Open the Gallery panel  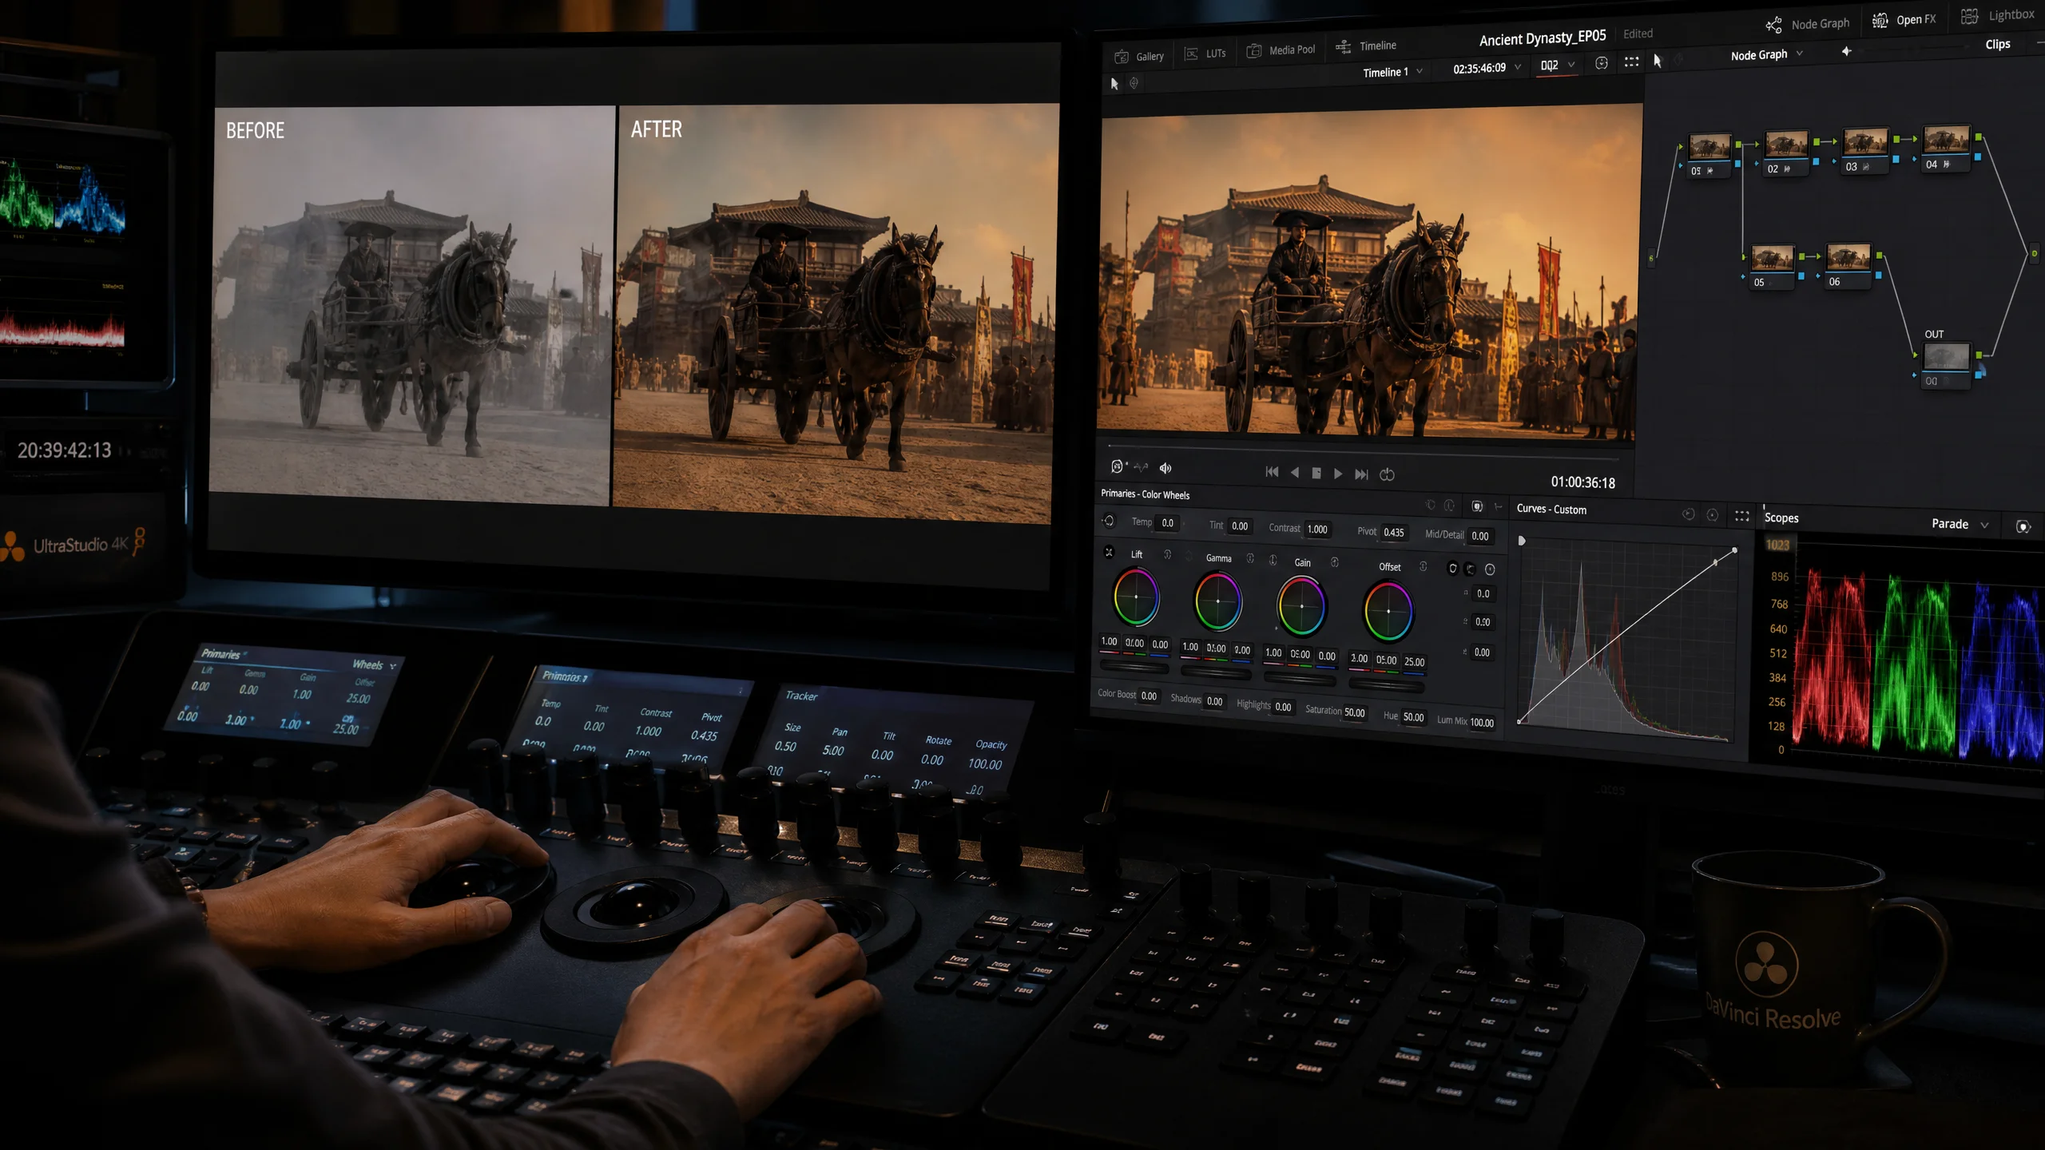tap(1138, 56)
